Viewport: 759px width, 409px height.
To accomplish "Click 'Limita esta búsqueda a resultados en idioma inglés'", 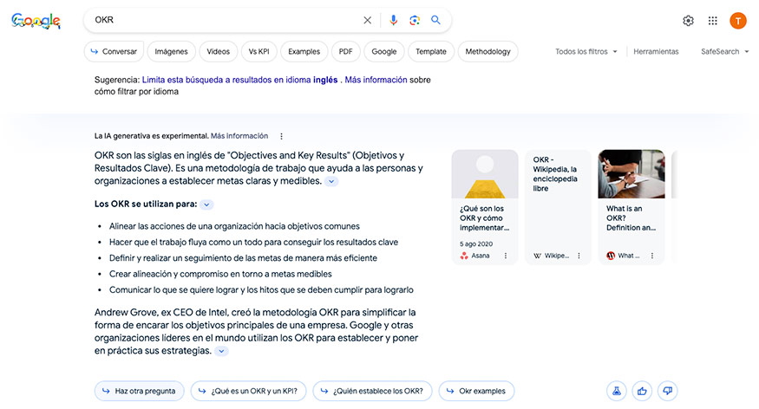I will pos(239,80).
